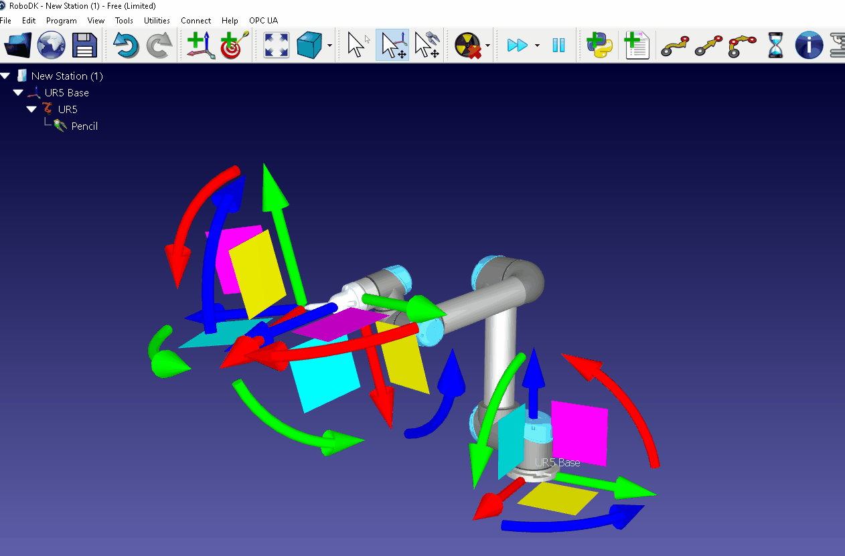
Task: Undo the last action
Action: 126,45
